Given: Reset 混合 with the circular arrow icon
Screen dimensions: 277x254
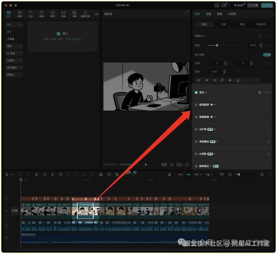Looking at the screenshot, I should (260, 92).
